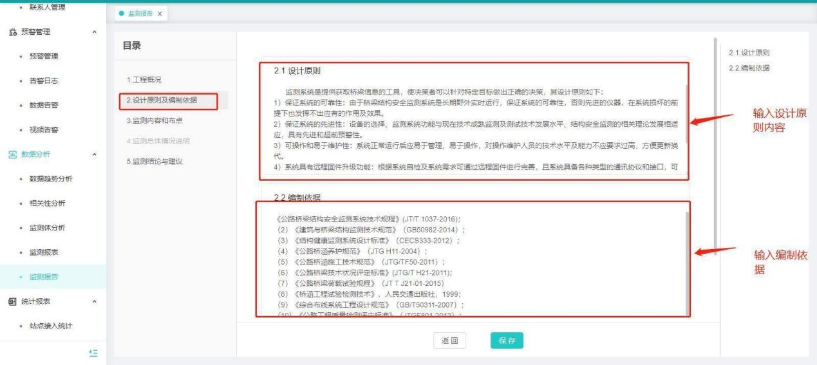Select 站点接入统计 menu item
This screenshot has height=365, width=817.
51,326
